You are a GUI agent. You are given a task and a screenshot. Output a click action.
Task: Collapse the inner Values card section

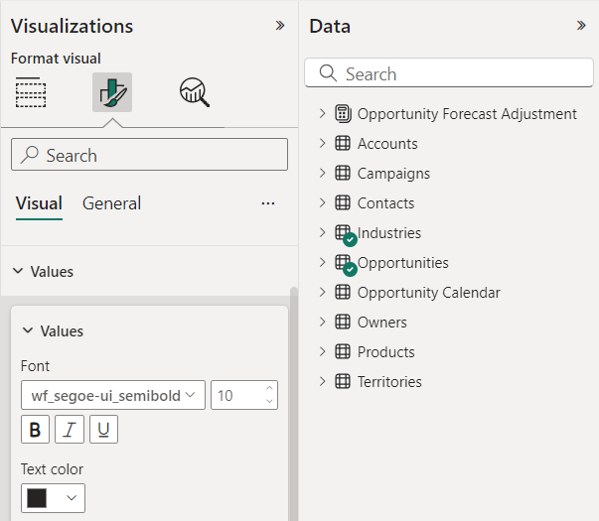[28, 331]
